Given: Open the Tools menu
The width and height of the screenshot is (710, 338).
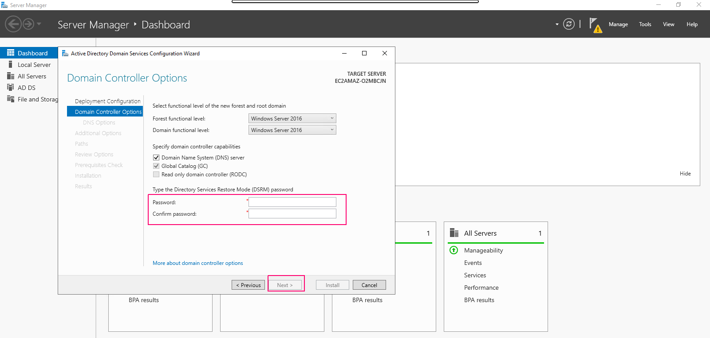Looking at the screenshot, I should (645, 24).
